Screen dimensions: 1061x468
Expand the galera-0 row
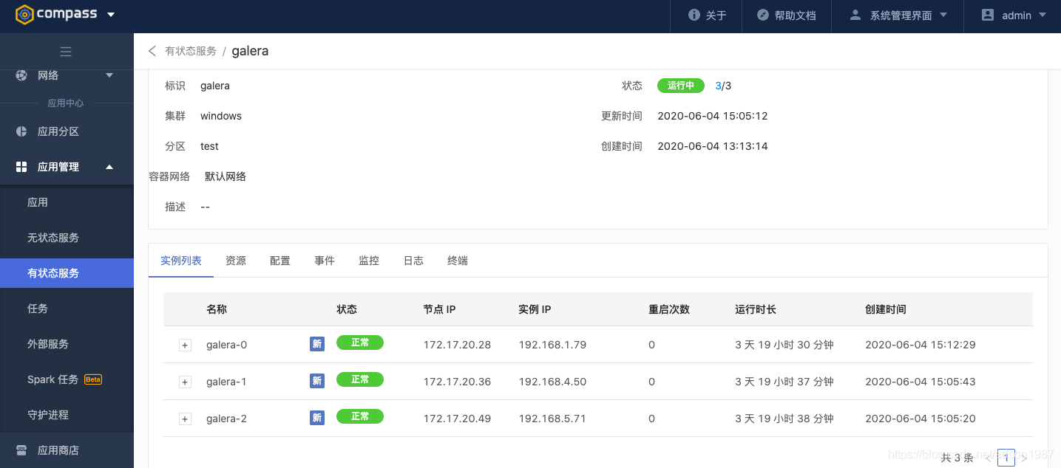coord(185,345)
